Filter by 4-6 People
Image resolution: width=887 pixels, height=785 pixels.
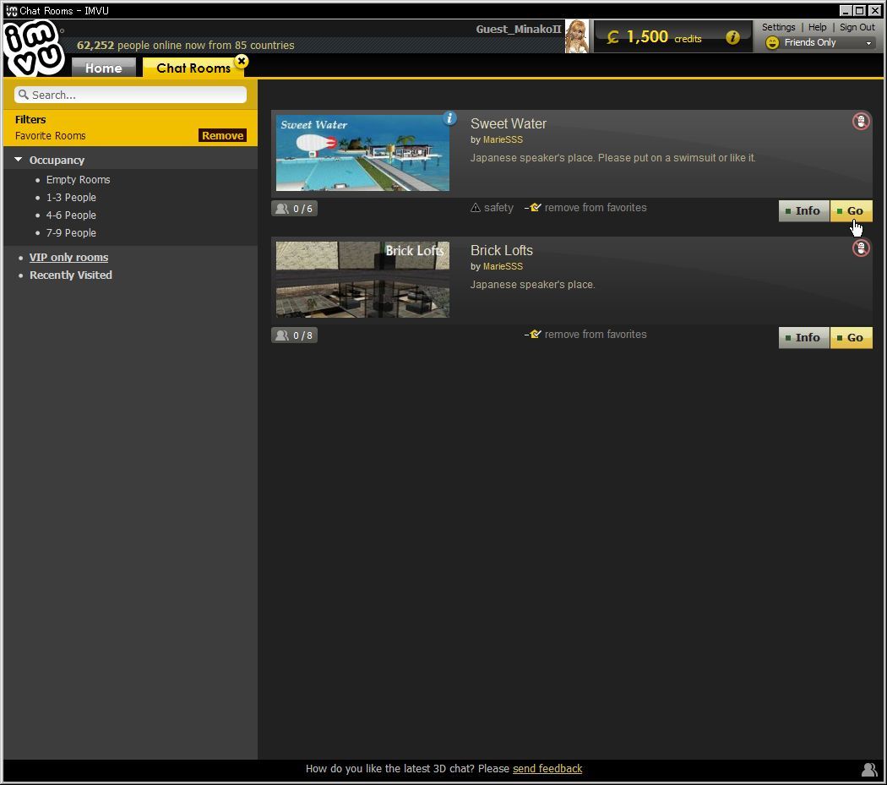(x=71, y=215)
